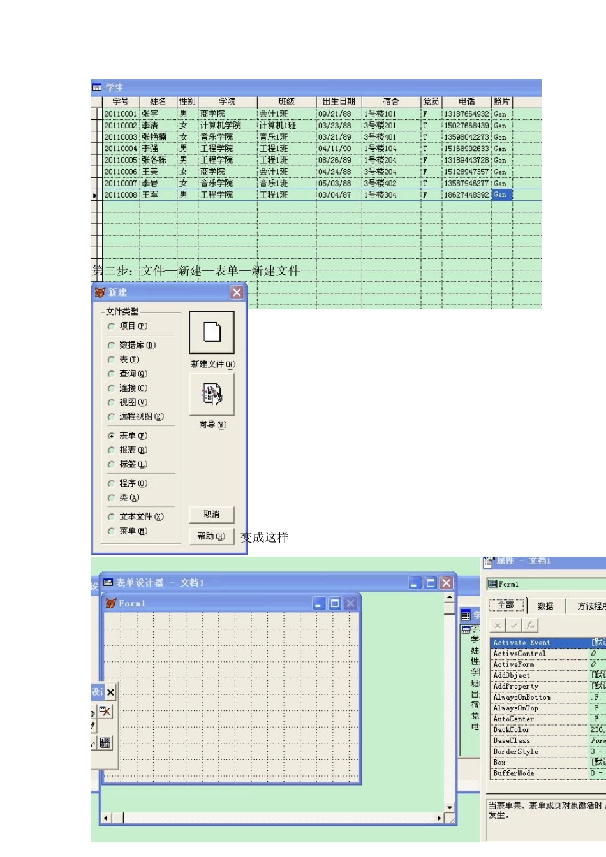Viewport: 606px width, 857px height.
Task: Choose the 程序 radio button
Action: pos(111,483)
